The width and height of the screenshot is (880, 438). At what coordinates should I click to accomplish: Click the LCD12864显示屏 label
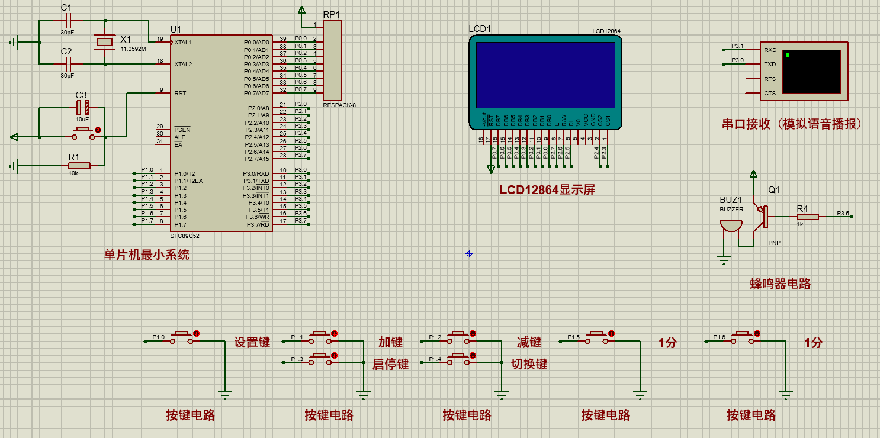pyautogui.click(x=547, y=190)
